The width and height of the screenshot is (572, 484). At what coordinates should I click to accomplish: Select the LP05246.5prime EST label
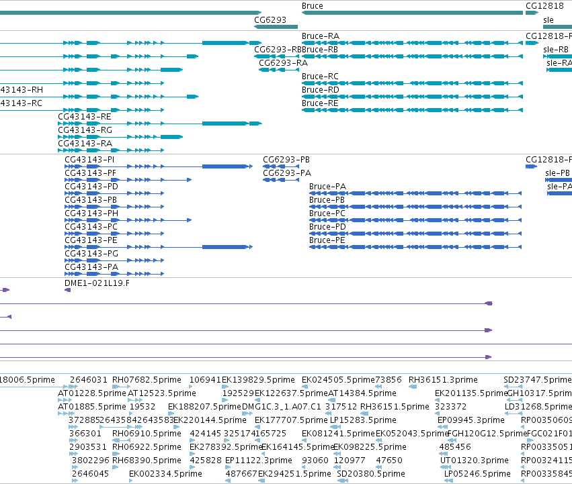point(477,474)
